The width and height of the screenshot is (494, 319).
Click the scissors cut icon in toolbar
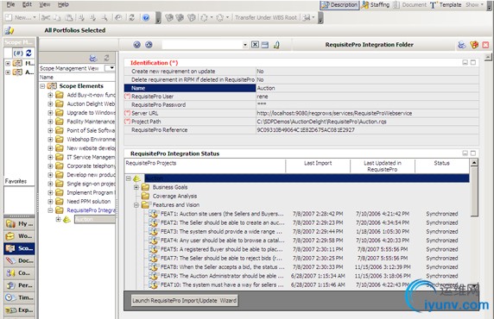(46, 17)
